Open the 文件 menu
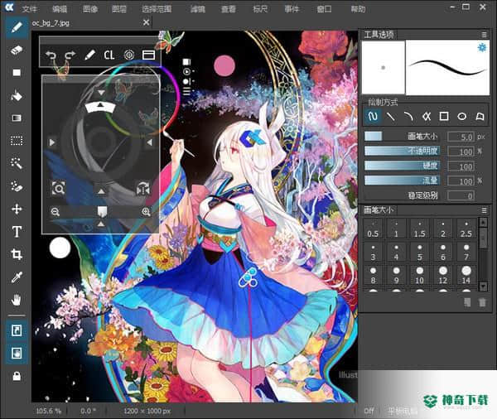Screen dimensions: 497x419 (30, 8)
